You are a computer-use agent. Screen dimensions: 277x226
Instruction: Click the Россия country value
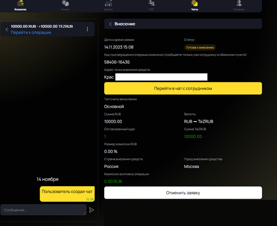(111, 167)
